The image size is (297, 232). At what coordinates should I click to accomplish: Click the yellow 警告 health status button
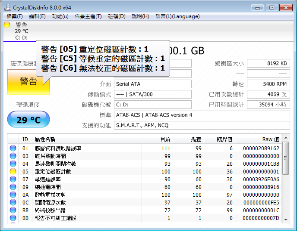point(28,82)
